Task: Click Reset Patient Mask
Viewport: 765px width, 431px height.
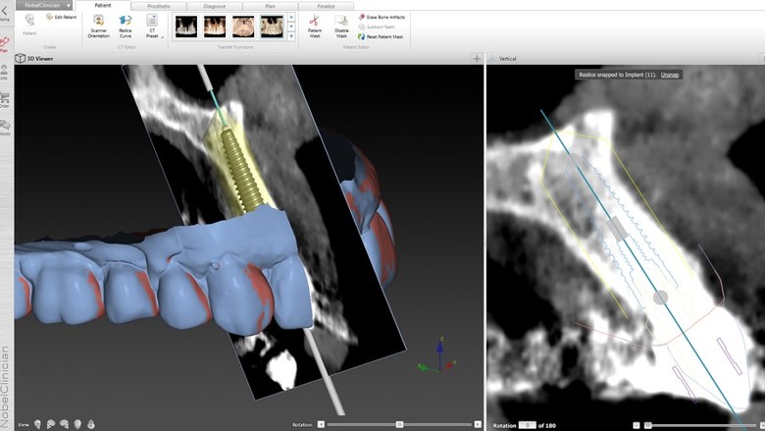Action: [384, 36]
